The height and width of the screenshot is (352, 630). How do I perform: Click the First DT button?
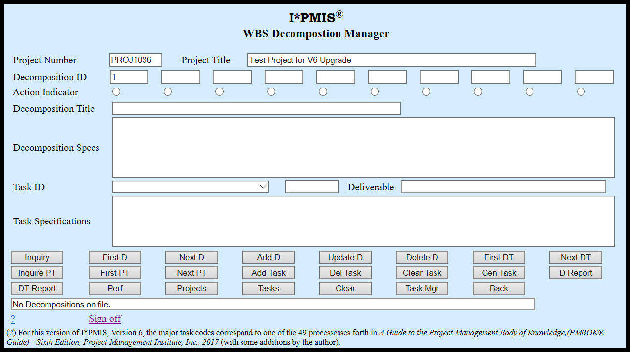(x=498, y=257)
